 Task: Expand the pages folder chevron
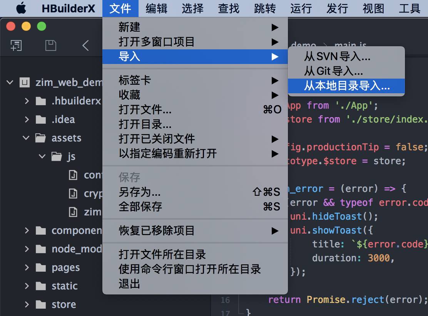pos(27,267)
